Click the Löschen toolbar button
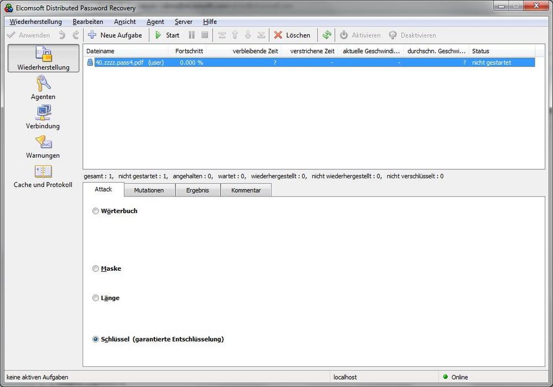 click(x=293, y=35)
